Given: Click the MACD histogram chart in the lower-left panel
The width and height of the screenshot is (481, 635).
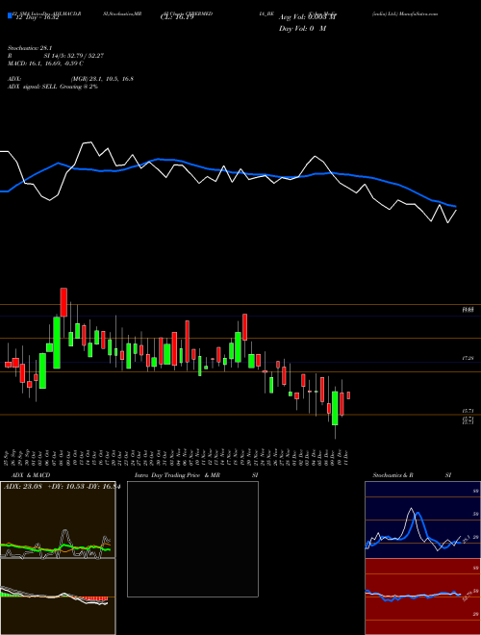Looking at the screenshot, I should click(x=58, y=597).
